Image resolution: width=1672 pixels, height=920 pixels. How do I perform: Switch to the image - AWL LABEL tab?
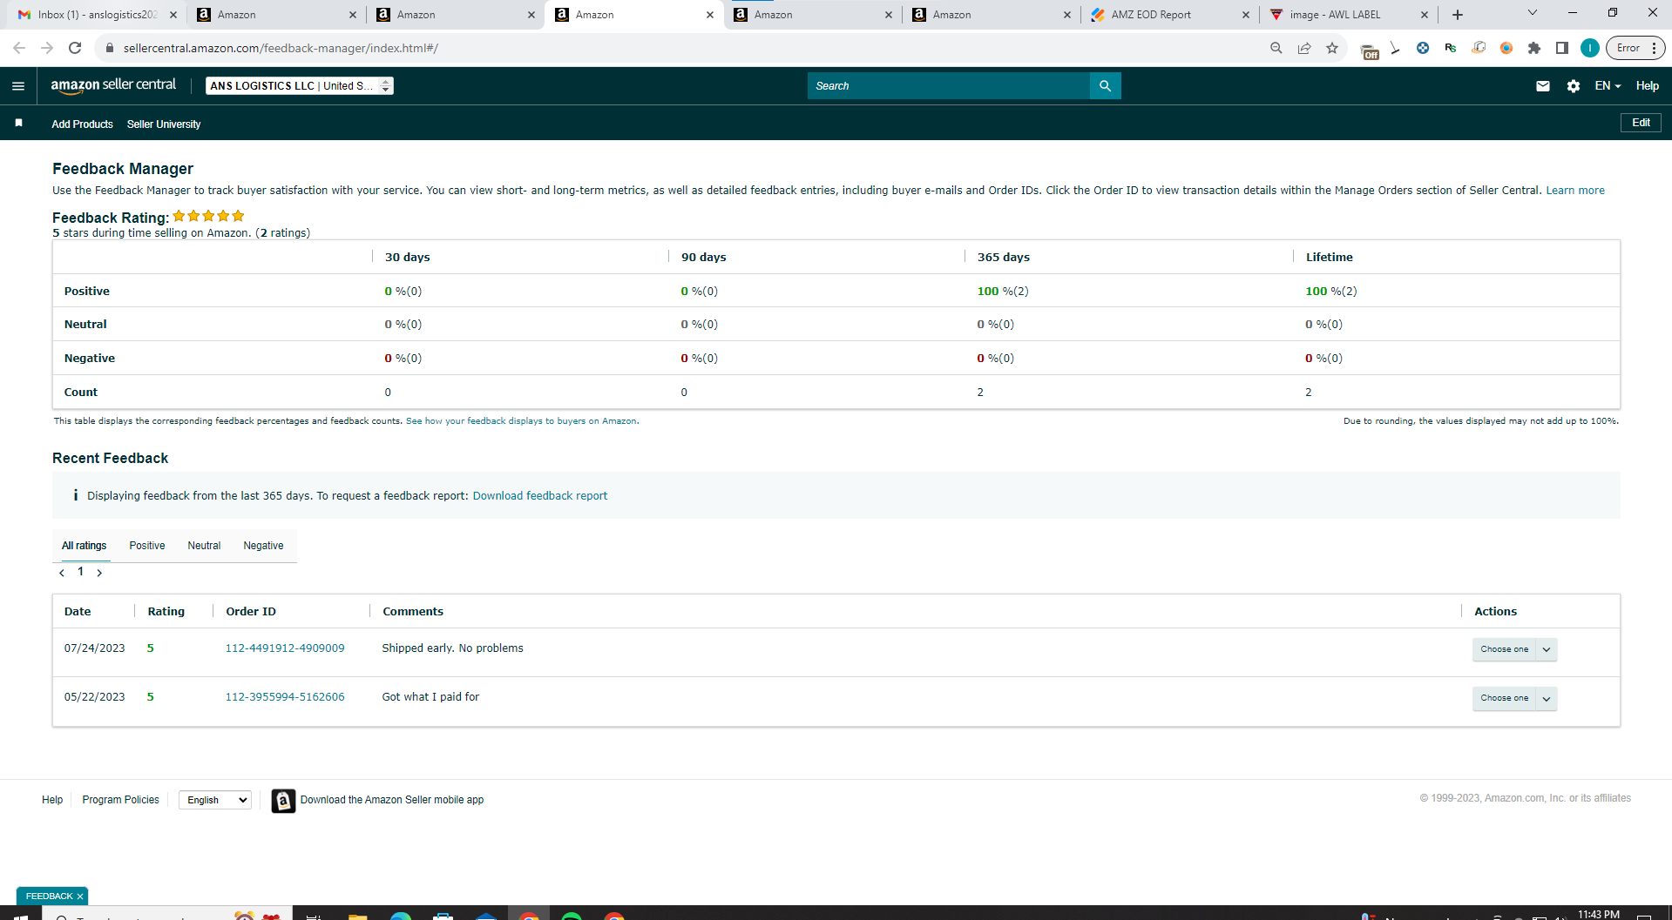[x=1348, y=15]
